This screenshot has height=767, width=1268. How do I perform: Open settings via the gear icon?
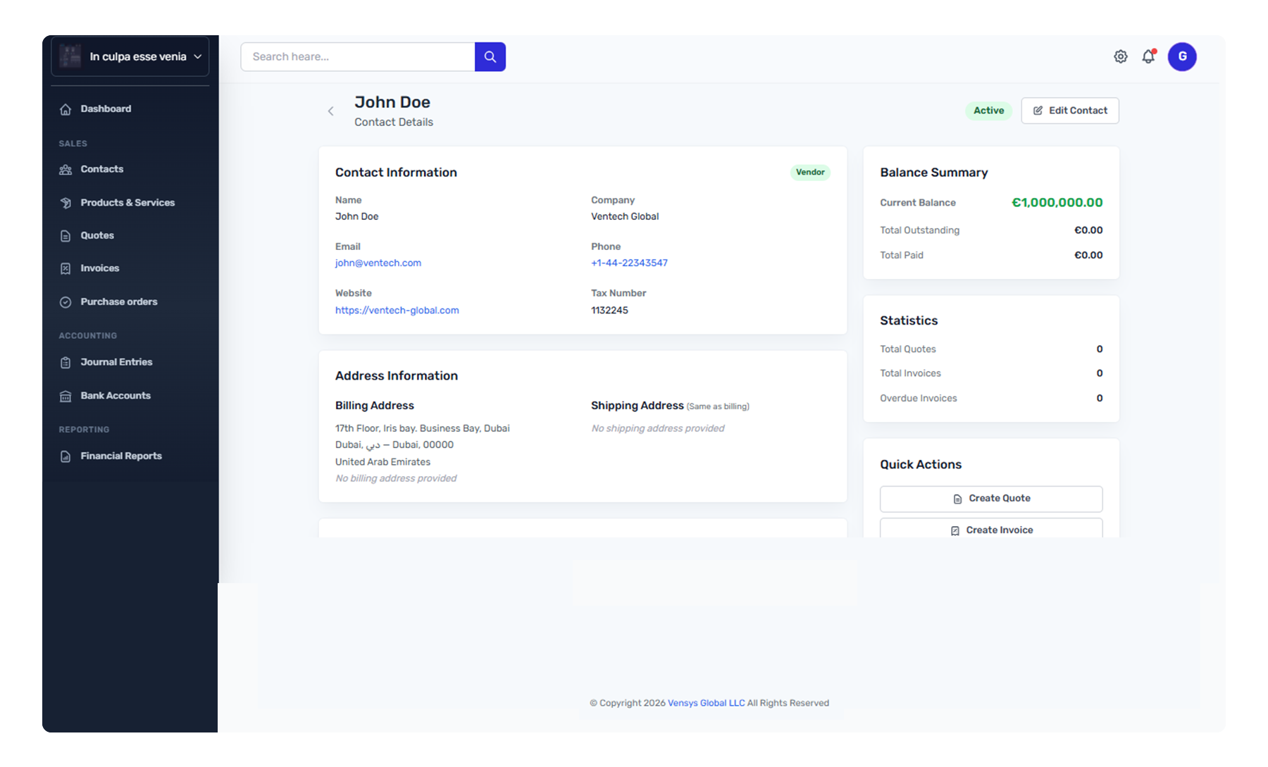pyautogui.click(x=1120, y=57)
